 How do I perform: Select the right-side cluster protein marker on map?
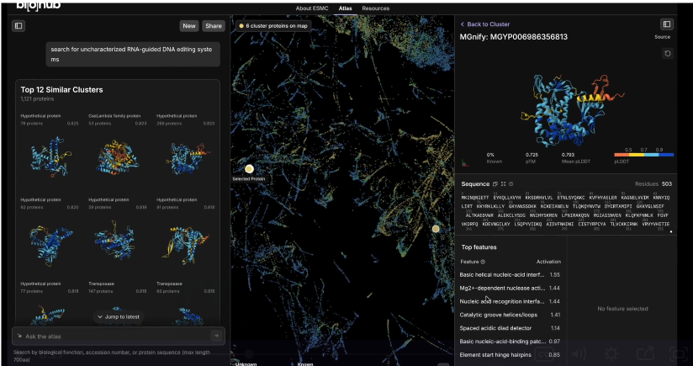pos(436,229)
